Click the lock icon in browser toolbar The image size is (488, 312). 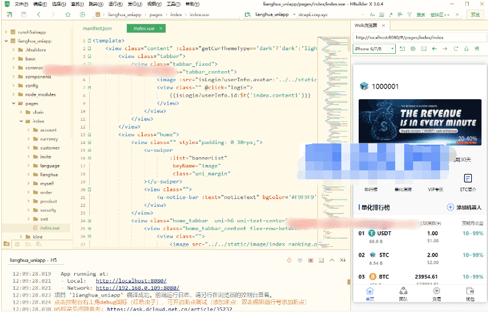tap(466, 49)
